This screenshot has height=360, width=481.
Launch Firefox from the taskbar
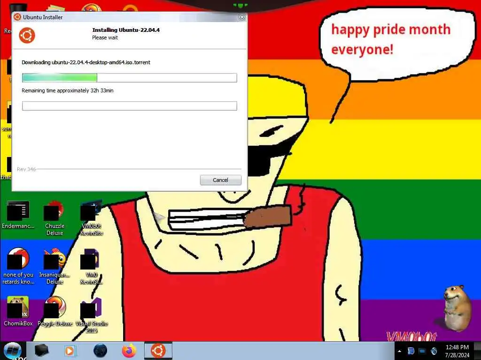(129, 351)
